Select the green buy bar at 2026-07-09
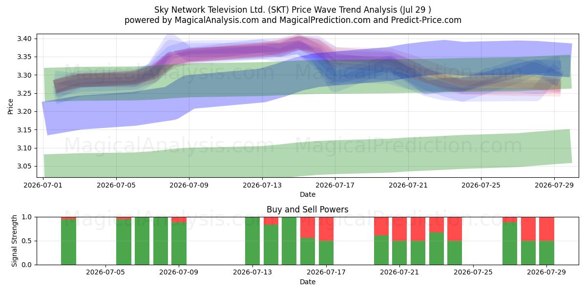Screen dimensions: 586x293 [x=179, y=244]
